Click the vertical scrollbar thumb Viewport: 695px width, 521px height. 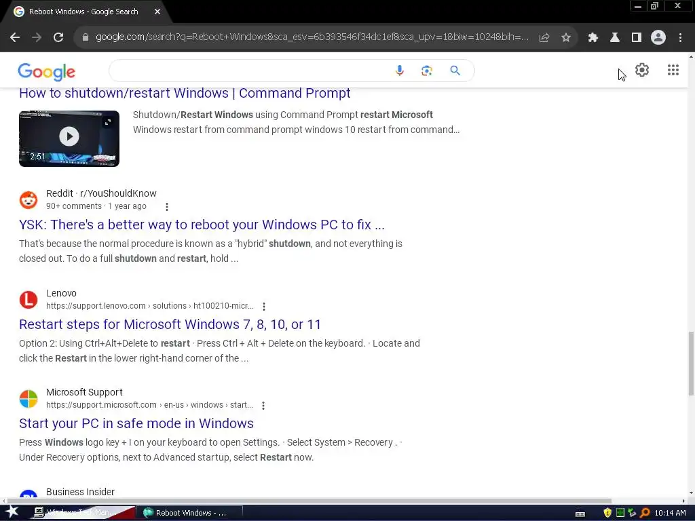click(x=691, y=364)
